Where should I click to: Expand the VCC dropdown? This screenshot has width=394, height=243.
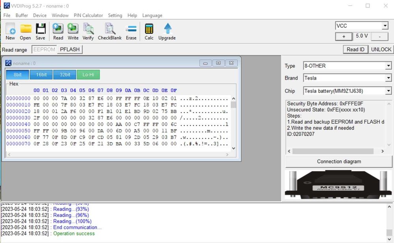coord(385,26)
